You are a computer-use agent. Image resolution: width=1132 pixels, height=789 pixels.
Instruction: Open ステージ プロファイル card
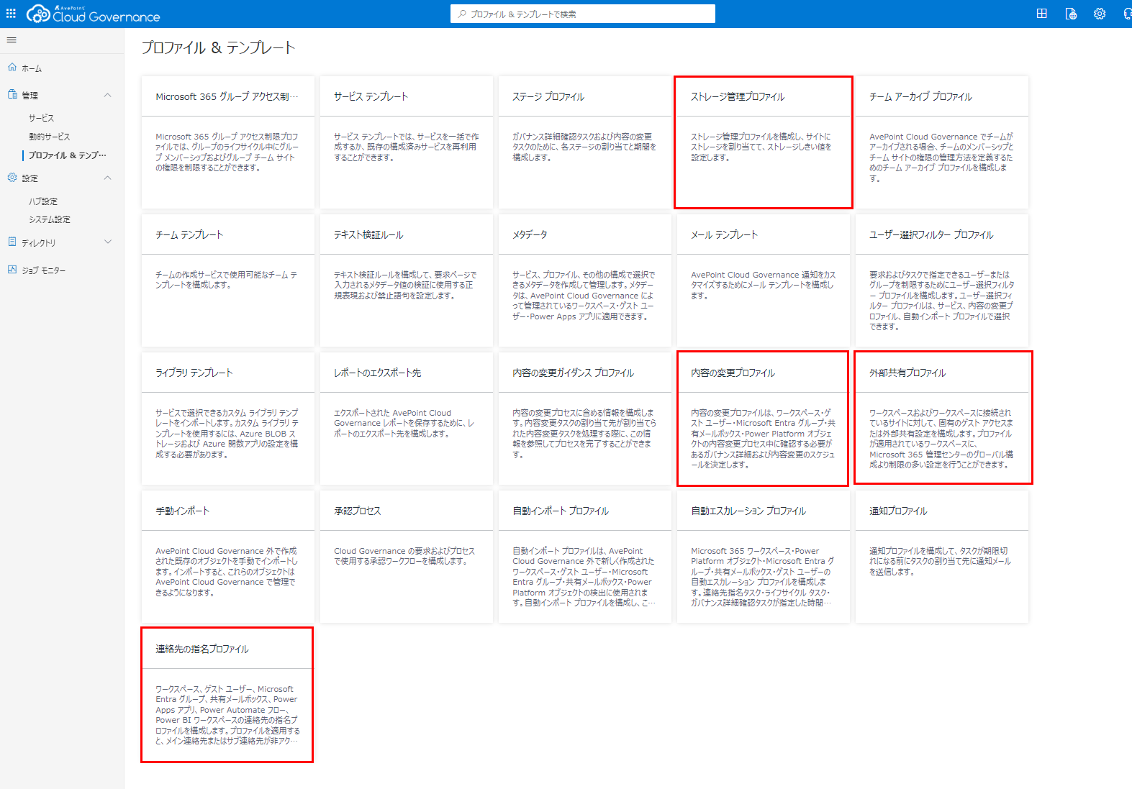[584, 142]
